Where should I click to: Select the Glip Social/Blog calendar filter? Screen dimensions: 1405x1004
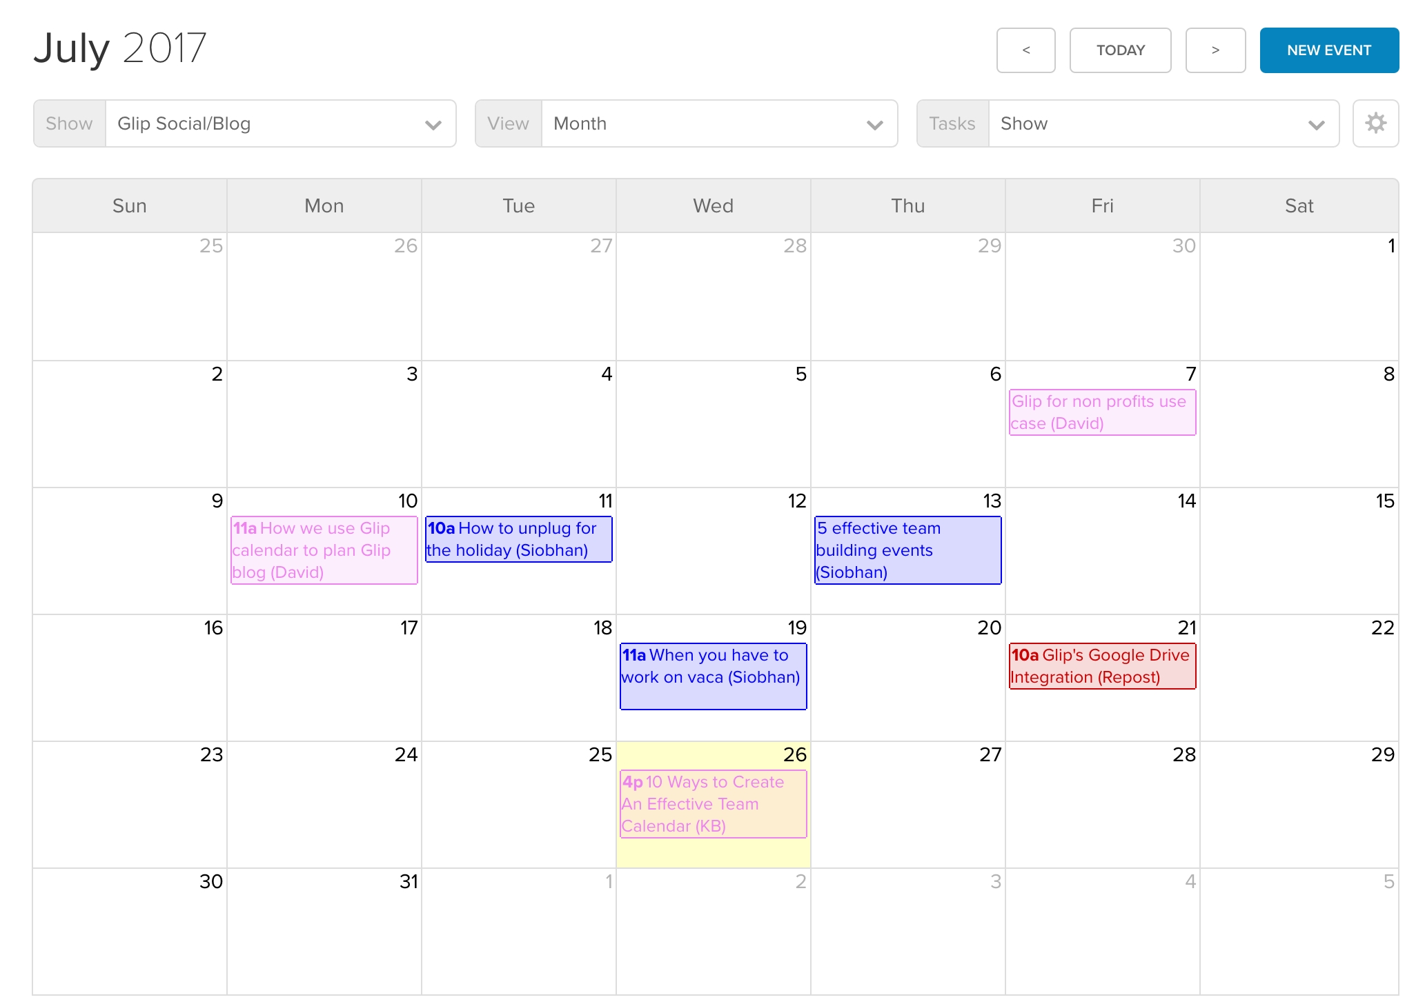tap(277, 123)
